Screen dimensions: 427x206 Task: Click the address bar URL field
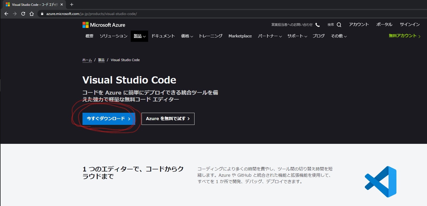(232, 14)
